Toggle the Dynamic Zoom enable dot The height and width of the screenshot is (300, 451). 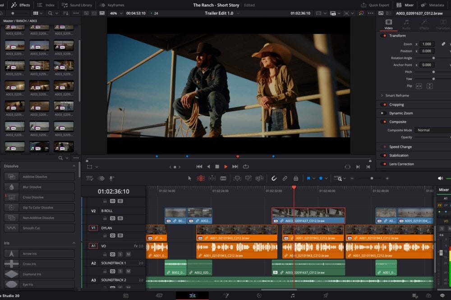pos(382,113)
